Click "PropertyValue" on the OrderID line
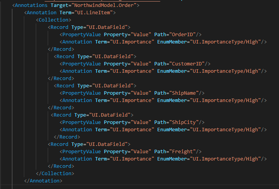Image resolution: width=279 pixels, height=189 pixels. pyautogui.click(x=82, y=35)
